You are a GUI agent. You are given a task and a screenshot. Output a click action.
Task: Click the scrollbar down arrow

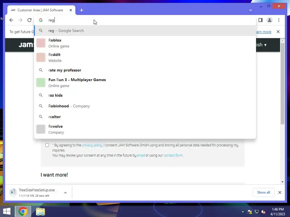[282, 182]
